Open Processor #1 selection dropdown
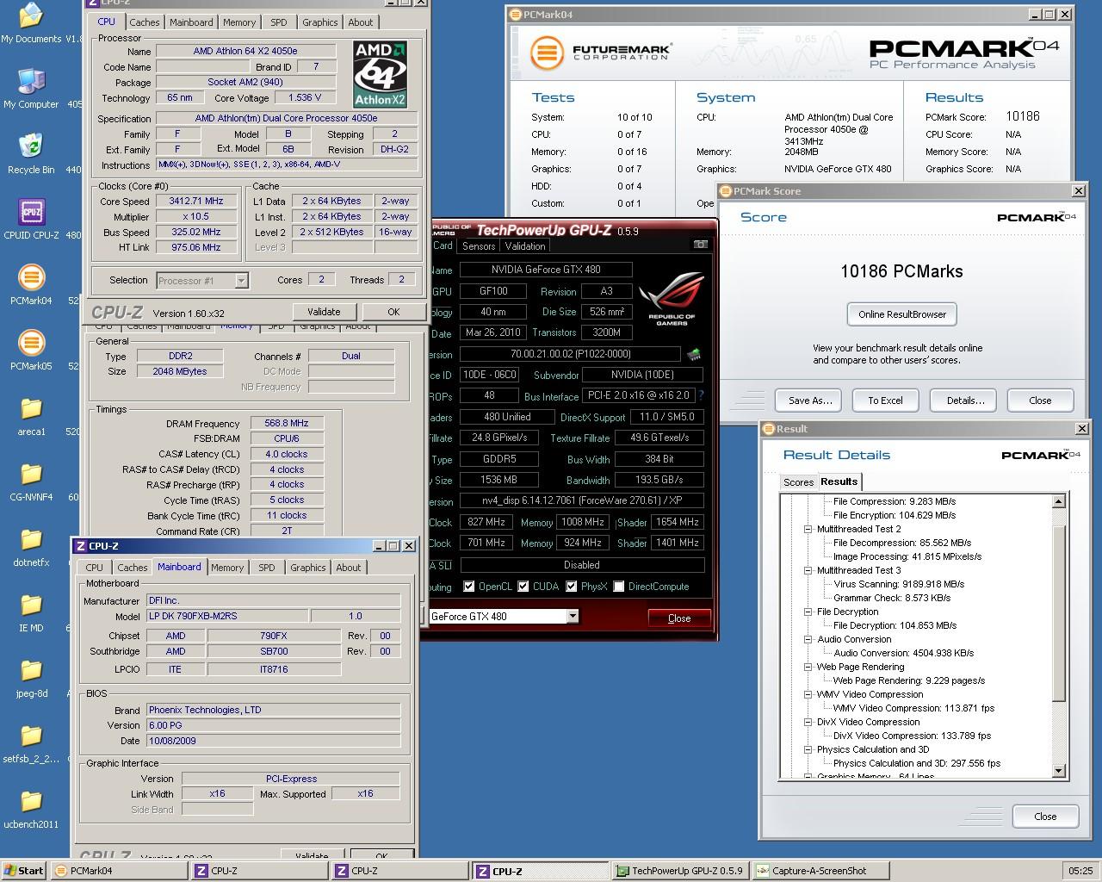Screen dimensions: 1102x882 tap(241, 280)
